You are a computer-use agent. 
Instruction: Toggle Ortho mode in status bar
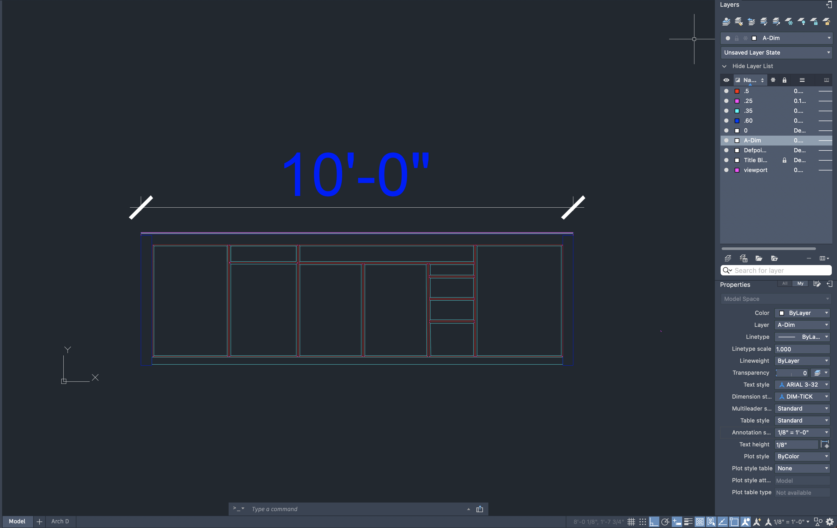[654, 522]
